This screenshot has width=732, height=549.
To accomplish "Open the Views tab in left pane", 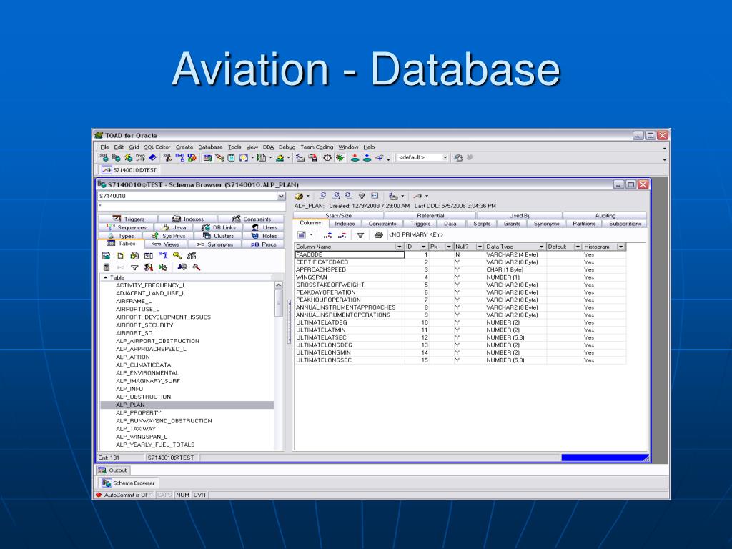I will pos(166,244).
